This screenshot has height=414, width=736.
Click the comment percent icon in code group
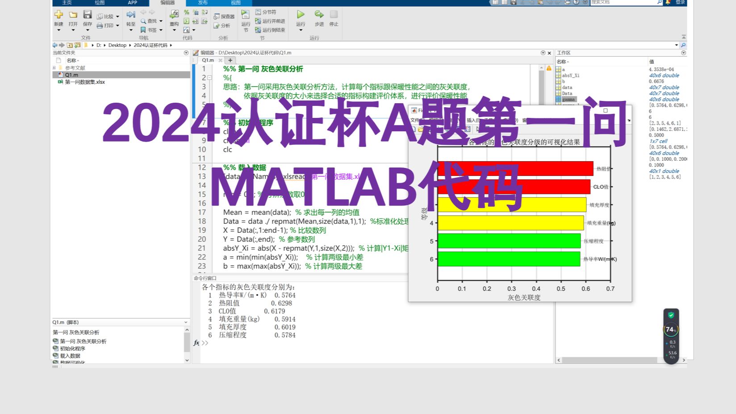pyautogui.click(x=187, y=13)
